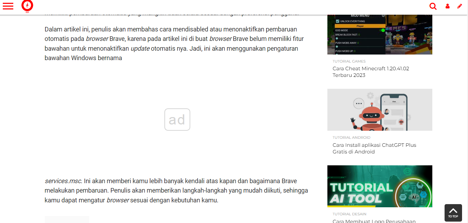Open the red hamburger menu
Viewport: 468px width, 223px height.
point(8,6)
